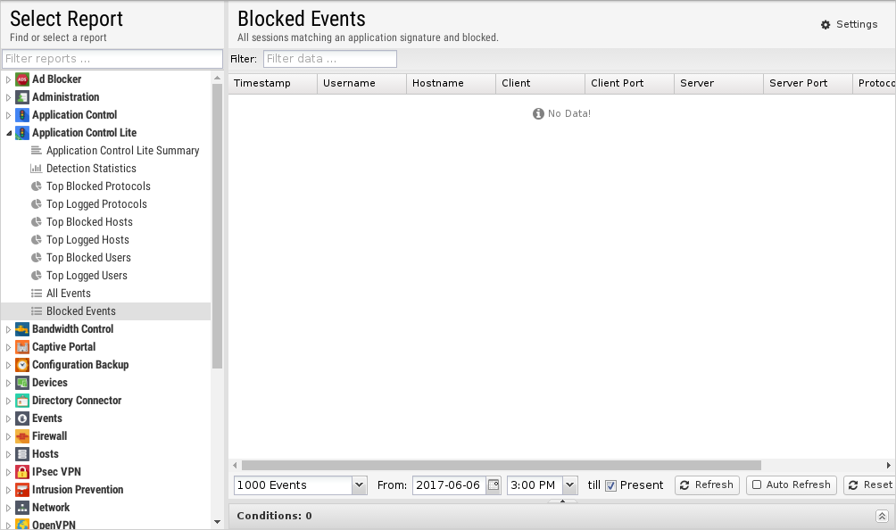Click the Configuration Backup icon

(22, 365)
